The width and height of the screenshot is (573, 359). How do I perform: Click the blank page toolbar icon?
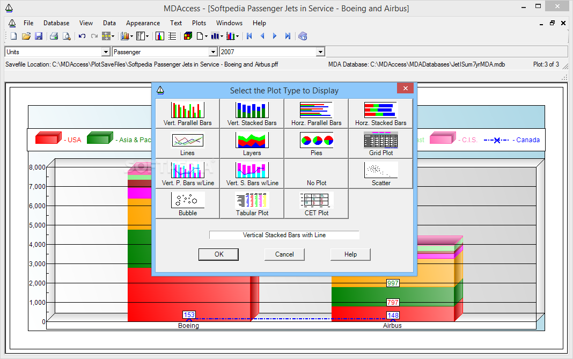pyautogui.click(x=200, y=36)
